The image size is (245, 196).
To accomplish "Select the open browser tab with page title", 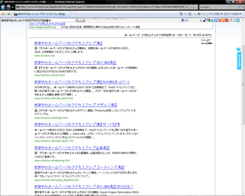I will point(42,14).
